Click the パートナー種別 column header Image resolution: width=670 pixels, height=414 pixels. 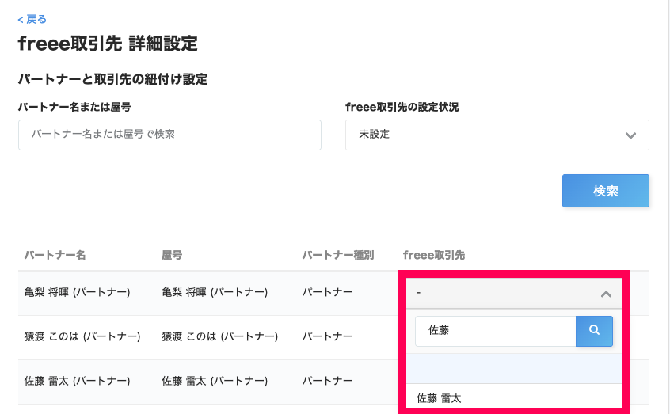click(338, 255)
